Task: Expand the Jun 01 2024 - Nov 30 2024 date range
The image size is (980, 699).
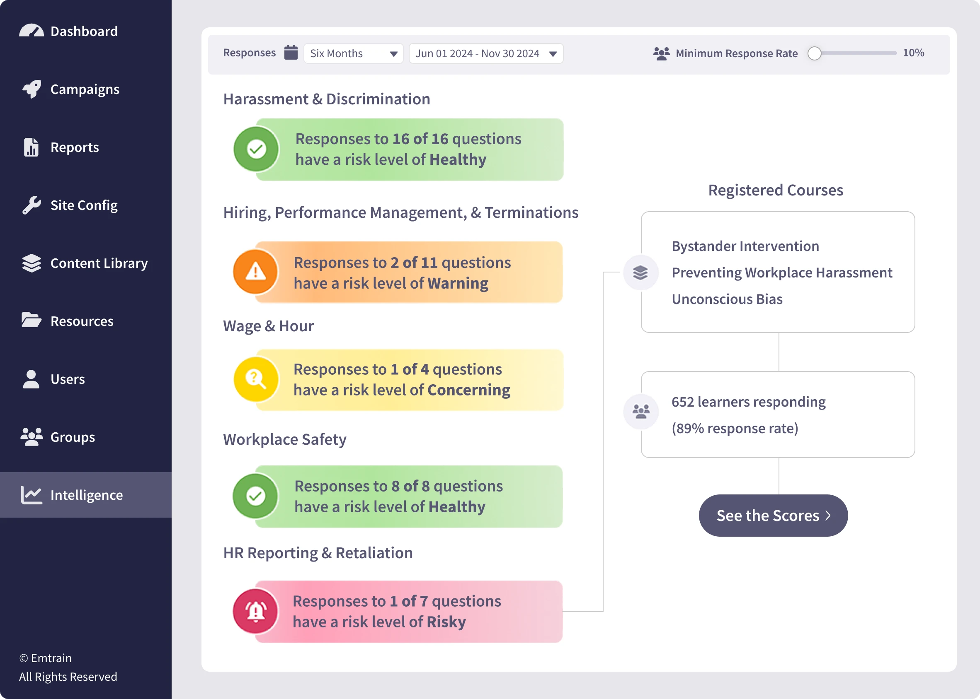Action: [485, 53]
